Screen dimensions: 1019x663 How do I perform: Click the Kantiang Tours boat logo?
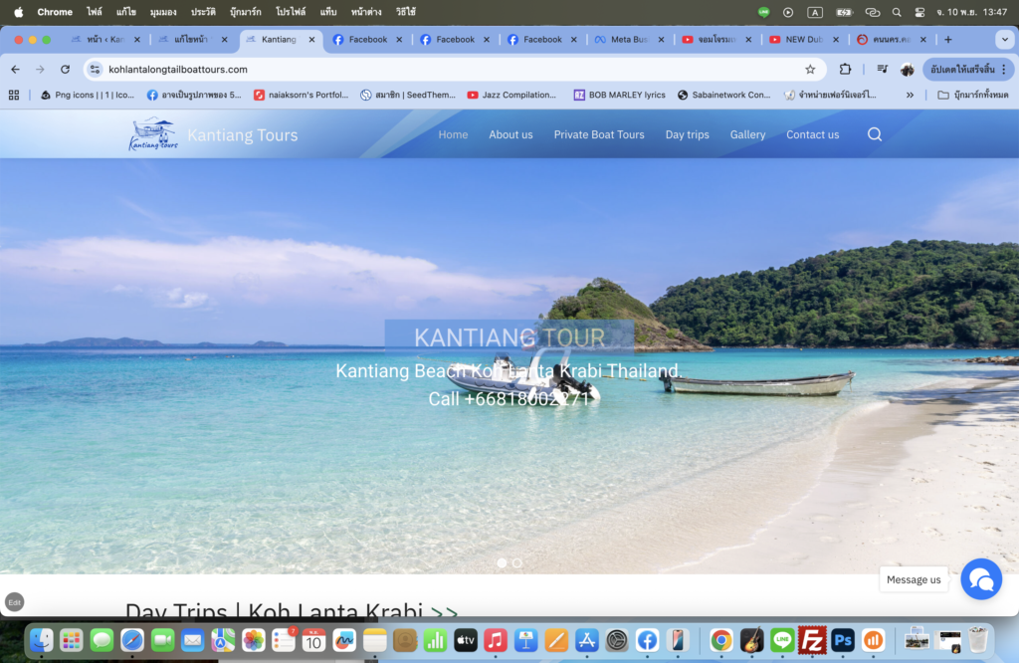[x=153, y=134]
